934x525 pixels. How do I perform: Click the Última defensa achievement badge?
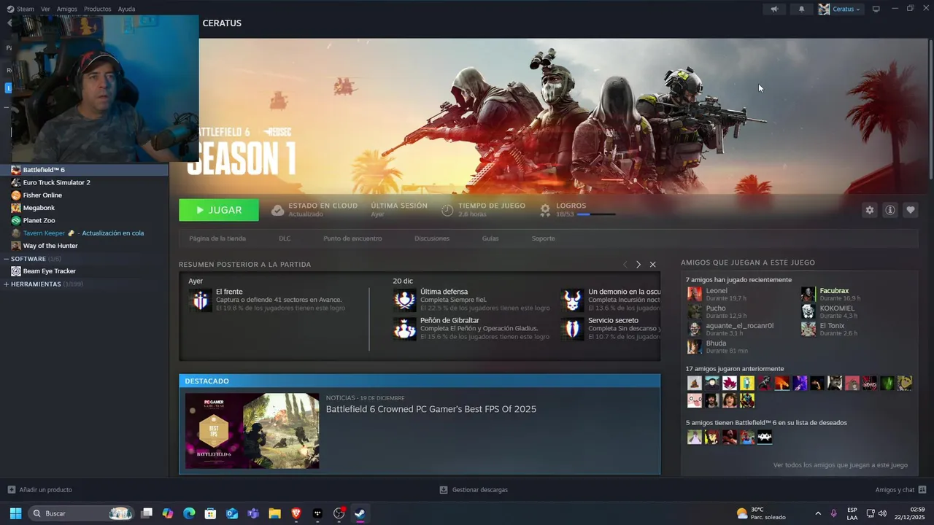click(405, 300)
